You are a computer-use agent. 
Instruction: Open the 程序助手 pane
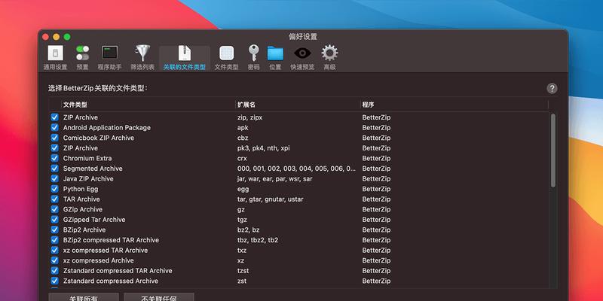click(109, 58)
